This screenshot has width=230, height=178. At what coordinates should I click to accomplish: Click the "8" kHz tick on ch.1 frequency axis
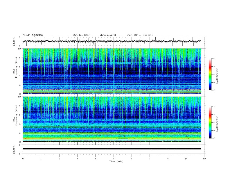pos(20,58)
